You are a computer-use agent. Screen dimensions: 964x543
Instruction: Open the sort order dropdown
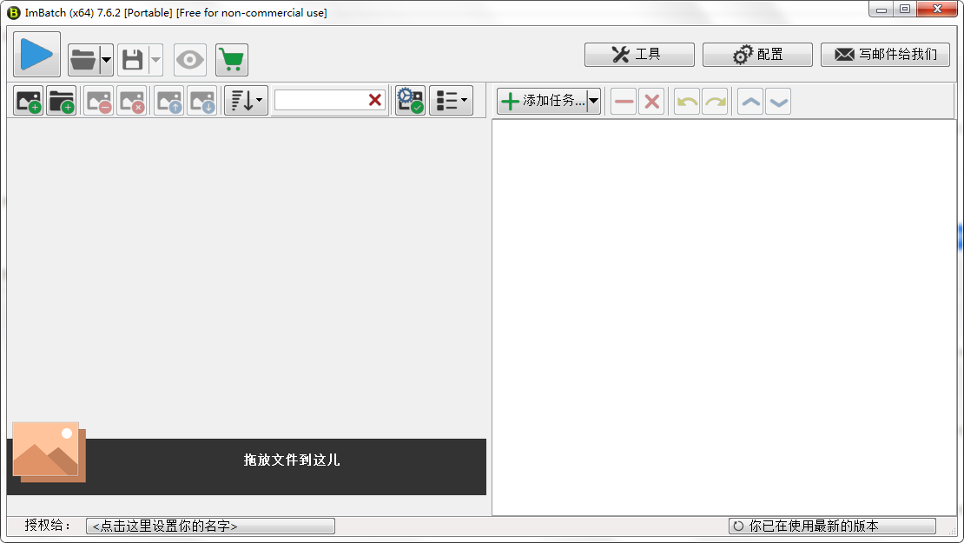click(246, 101)
